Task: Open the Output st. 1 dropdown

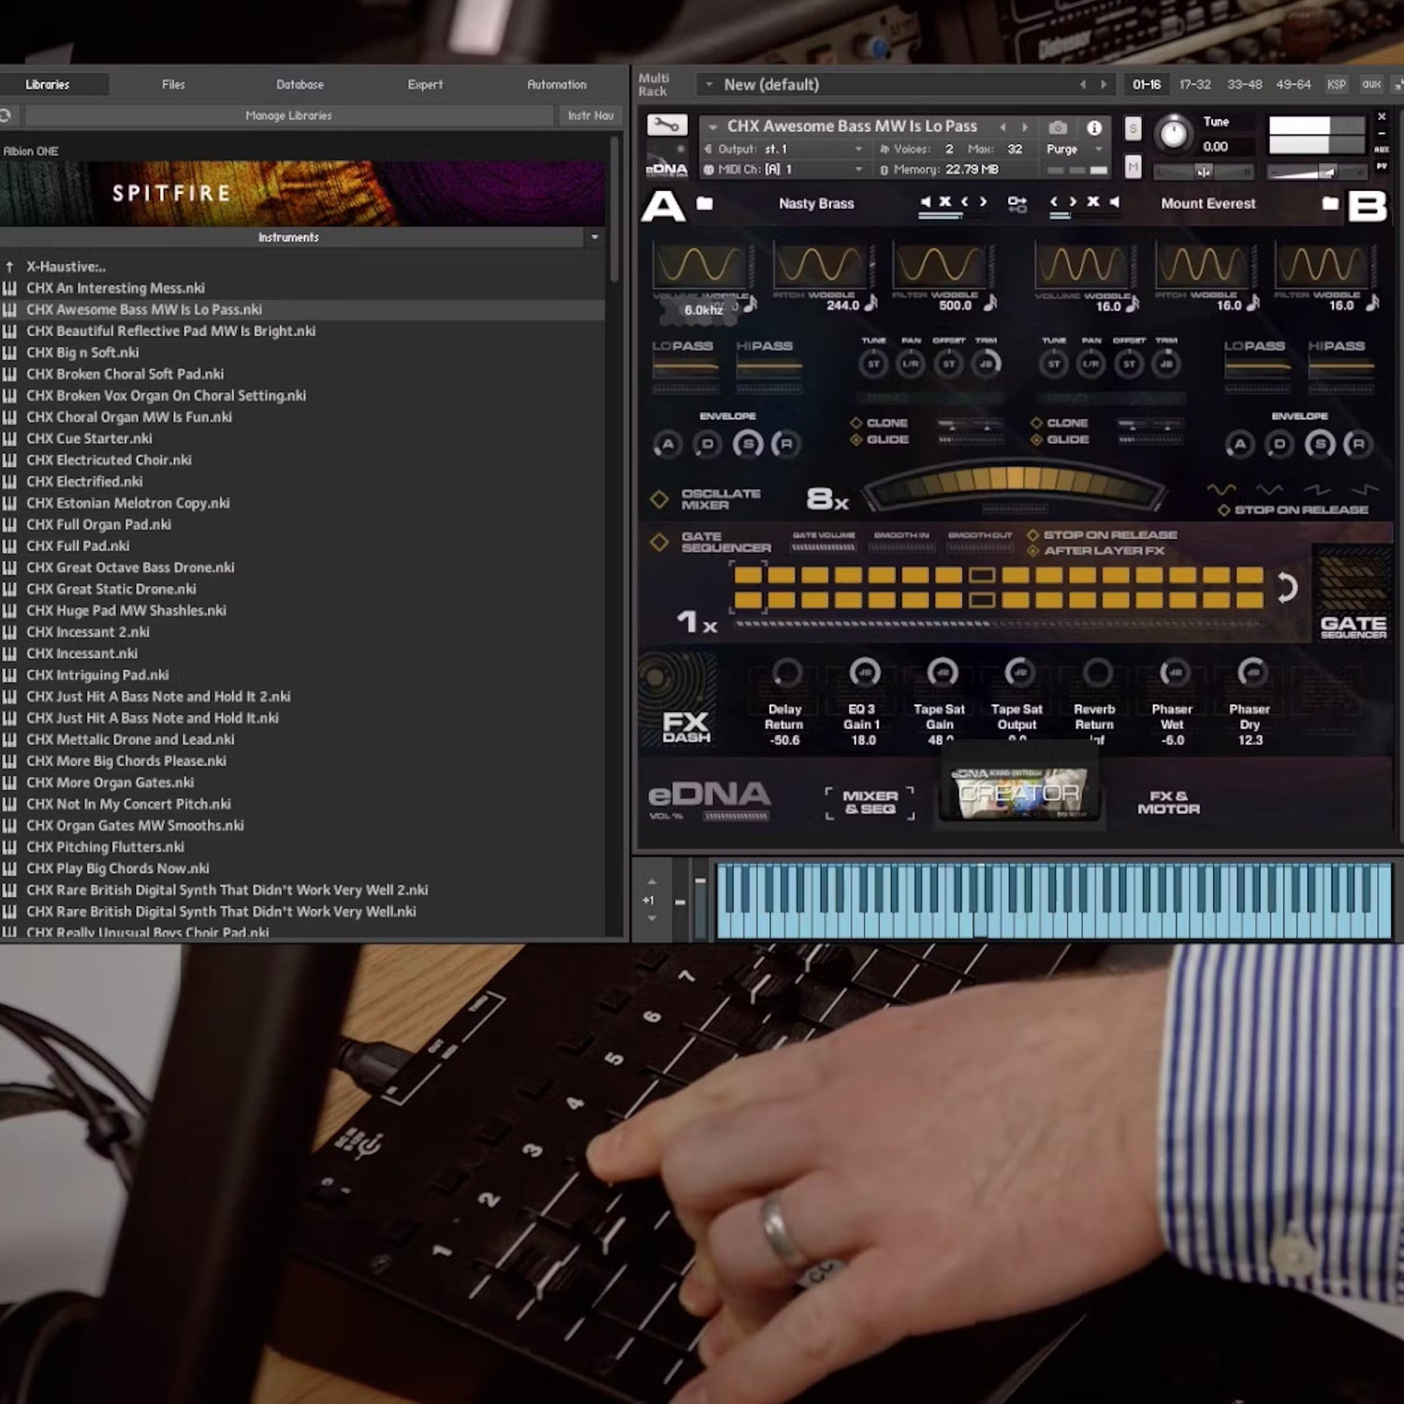Action: point(858,149)
